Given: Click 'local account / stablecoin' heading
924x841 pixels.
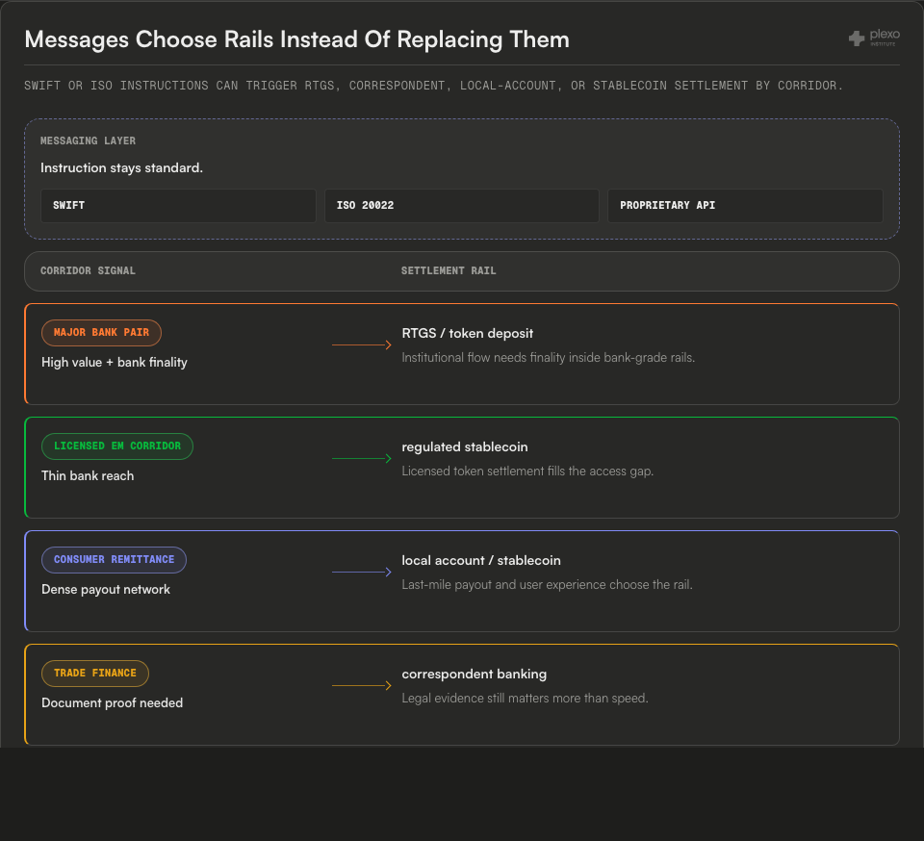Looking at the screenshot, I should click(x=481, y=561).
